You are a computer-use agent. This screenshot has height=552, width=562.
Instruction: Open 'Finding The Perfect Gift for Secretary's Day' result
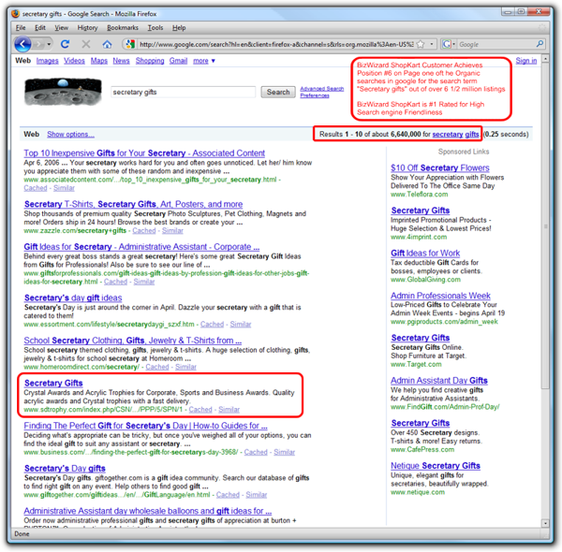145,426
